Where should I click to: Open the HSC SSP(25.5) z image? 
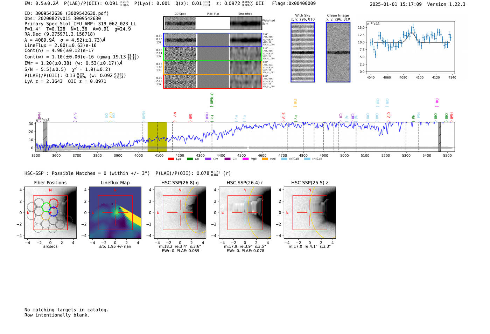(310, 213)
